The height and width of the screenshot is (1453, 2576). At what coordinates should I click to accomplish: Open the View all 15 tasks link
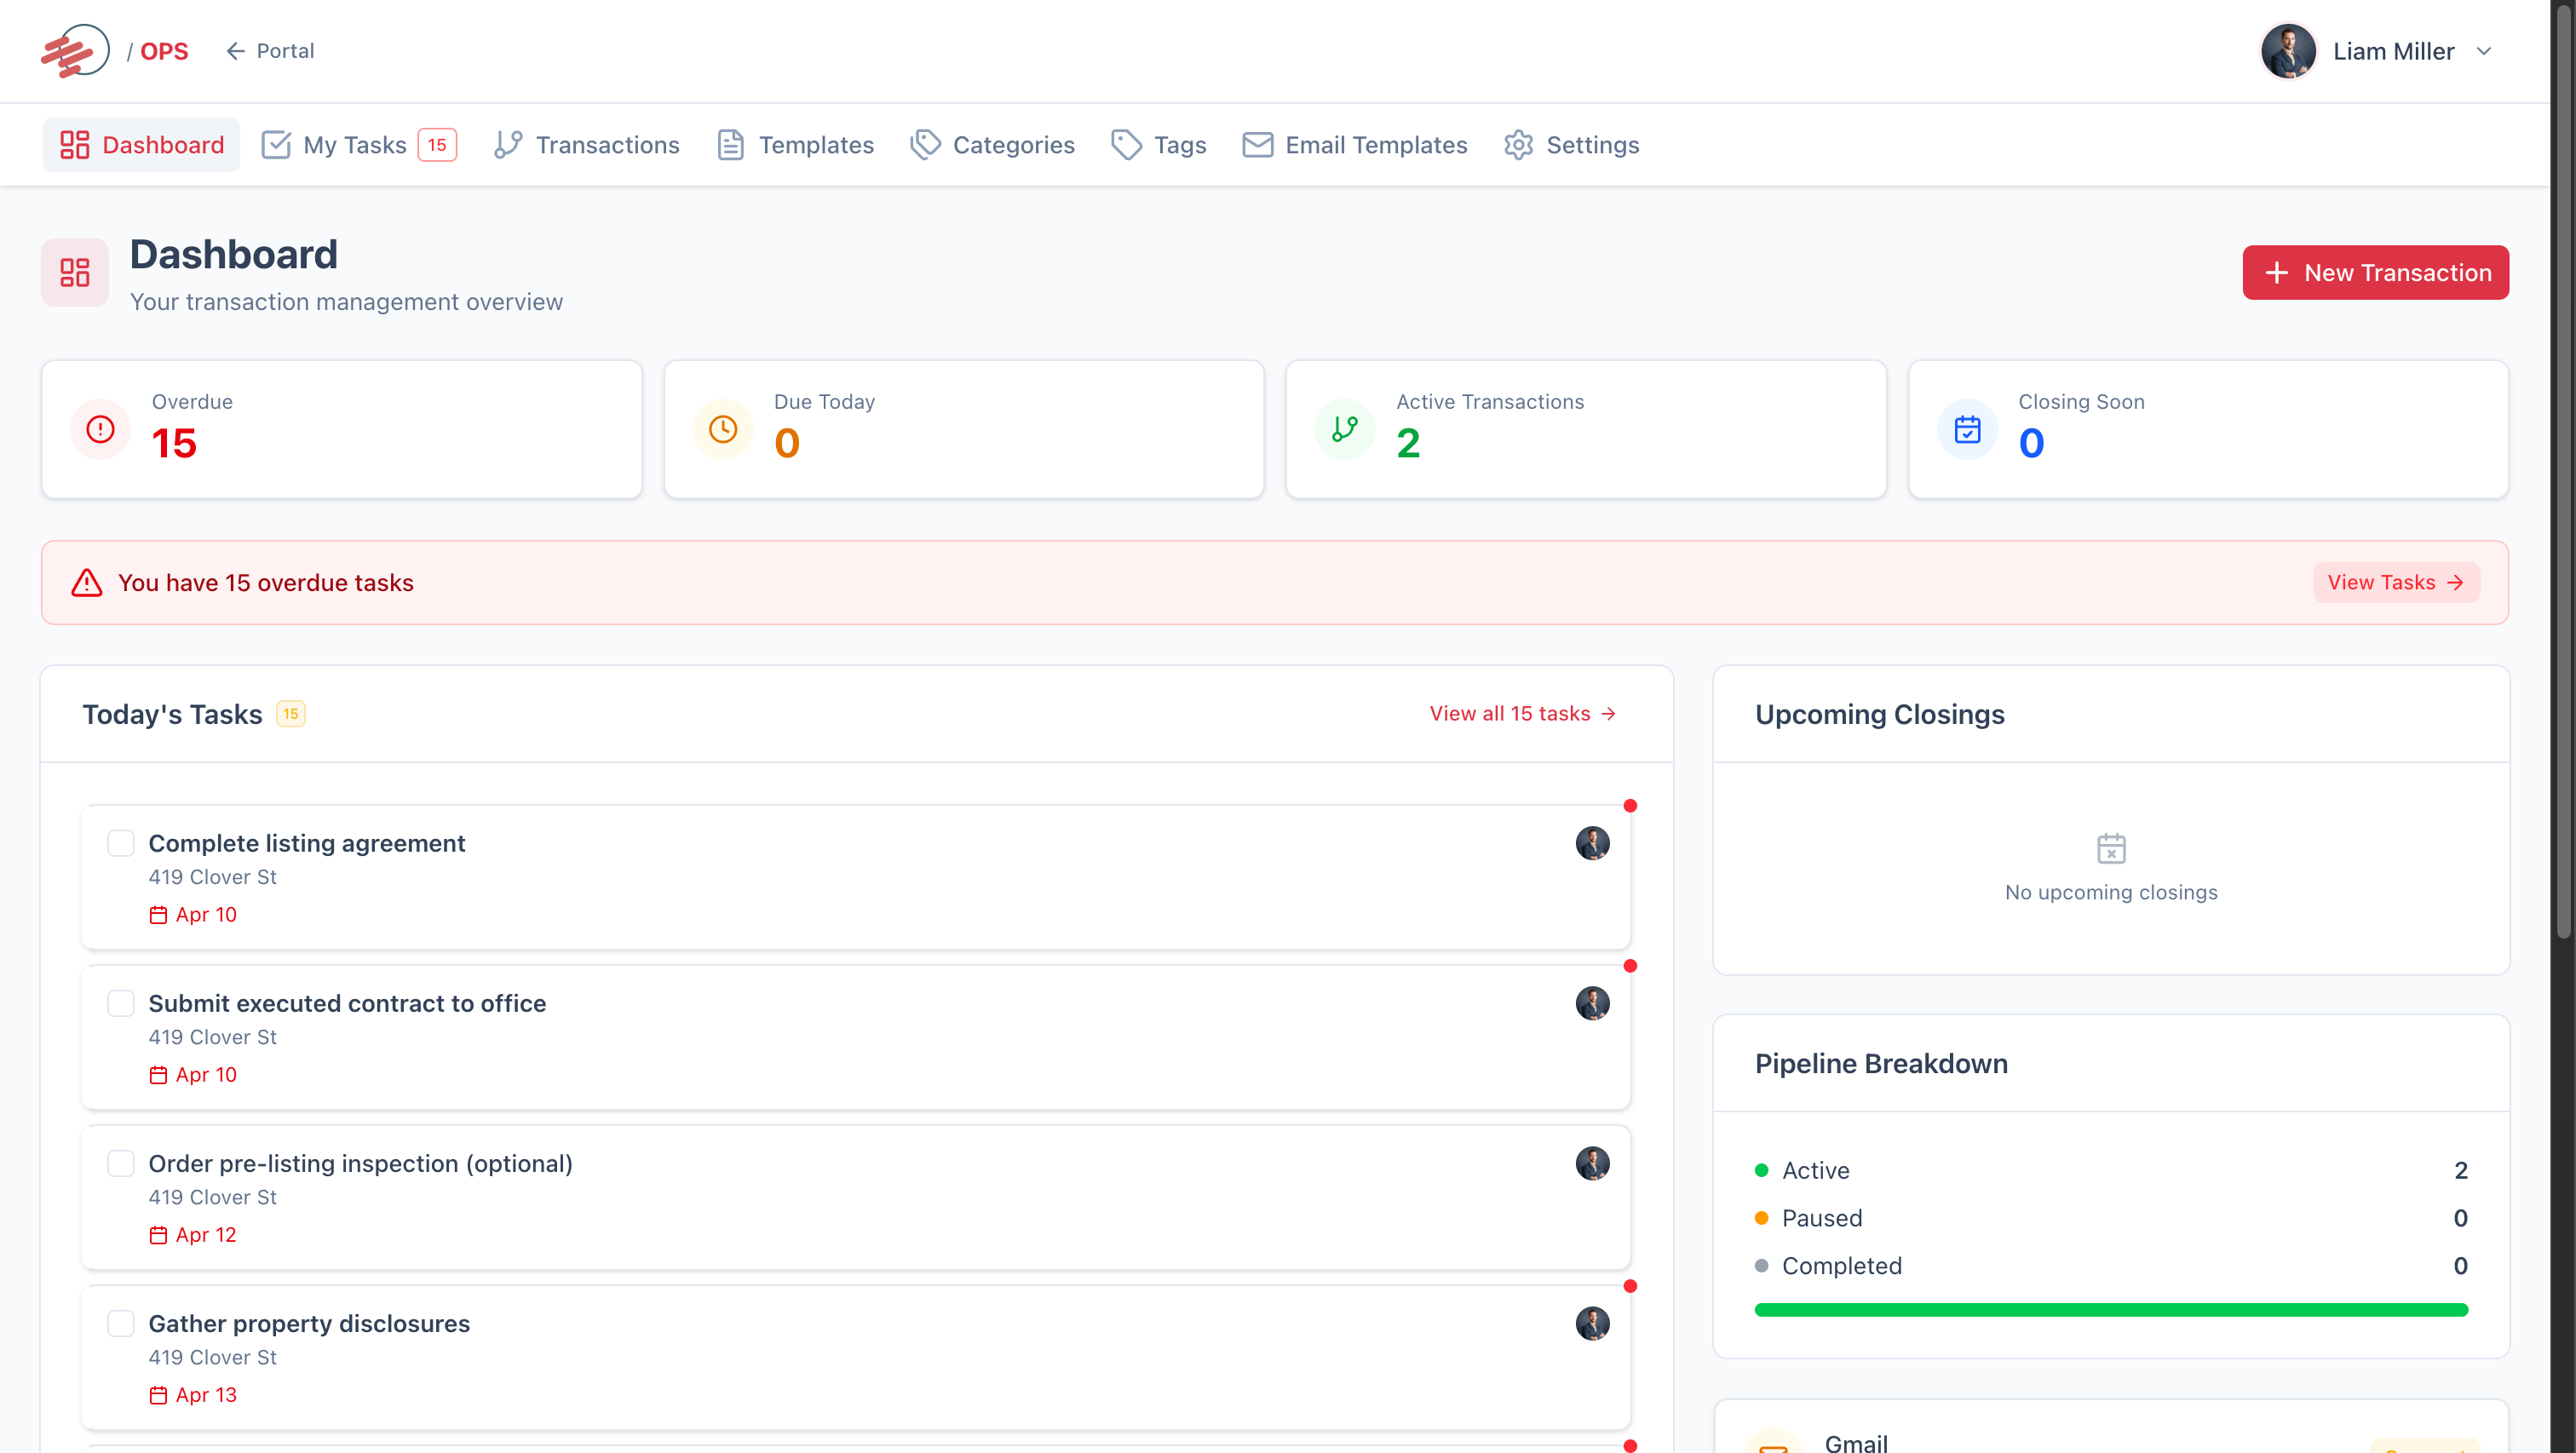[1523, 713]
